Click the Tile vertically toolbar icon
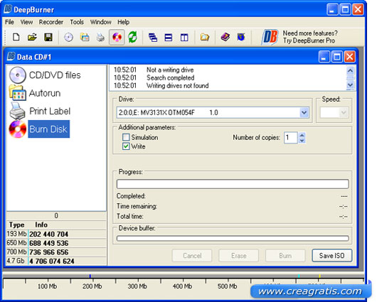Screen dimensions: 377x302 tap(184, 38)
